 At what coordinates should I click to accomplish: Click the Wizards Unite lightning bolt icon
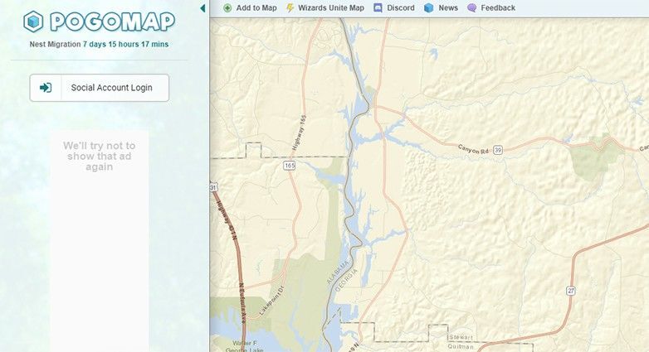coord(290,7)
